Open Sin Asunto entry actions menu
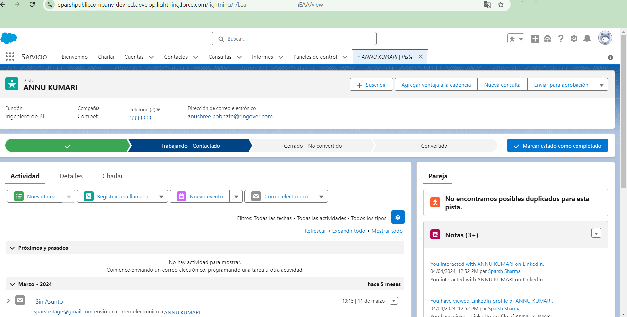This screenshot has height=317, width=627. point(394,301)
